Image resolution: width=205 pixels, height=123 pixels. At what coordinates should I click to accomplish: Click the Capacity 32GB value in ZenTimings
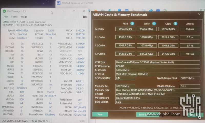pyautogui.click(x=51, y=30)
